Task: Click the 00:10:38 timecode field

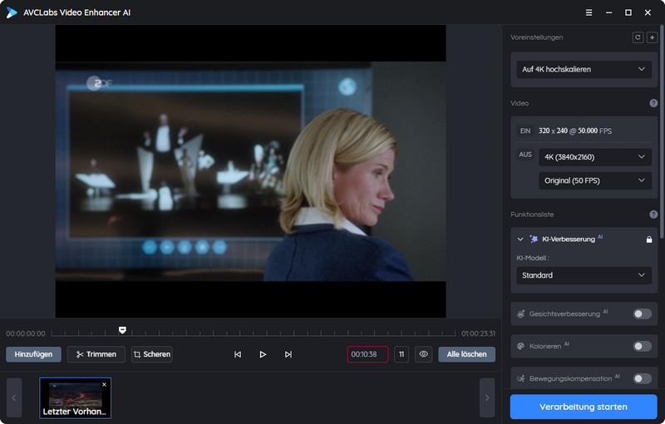Action: [367, 354]
